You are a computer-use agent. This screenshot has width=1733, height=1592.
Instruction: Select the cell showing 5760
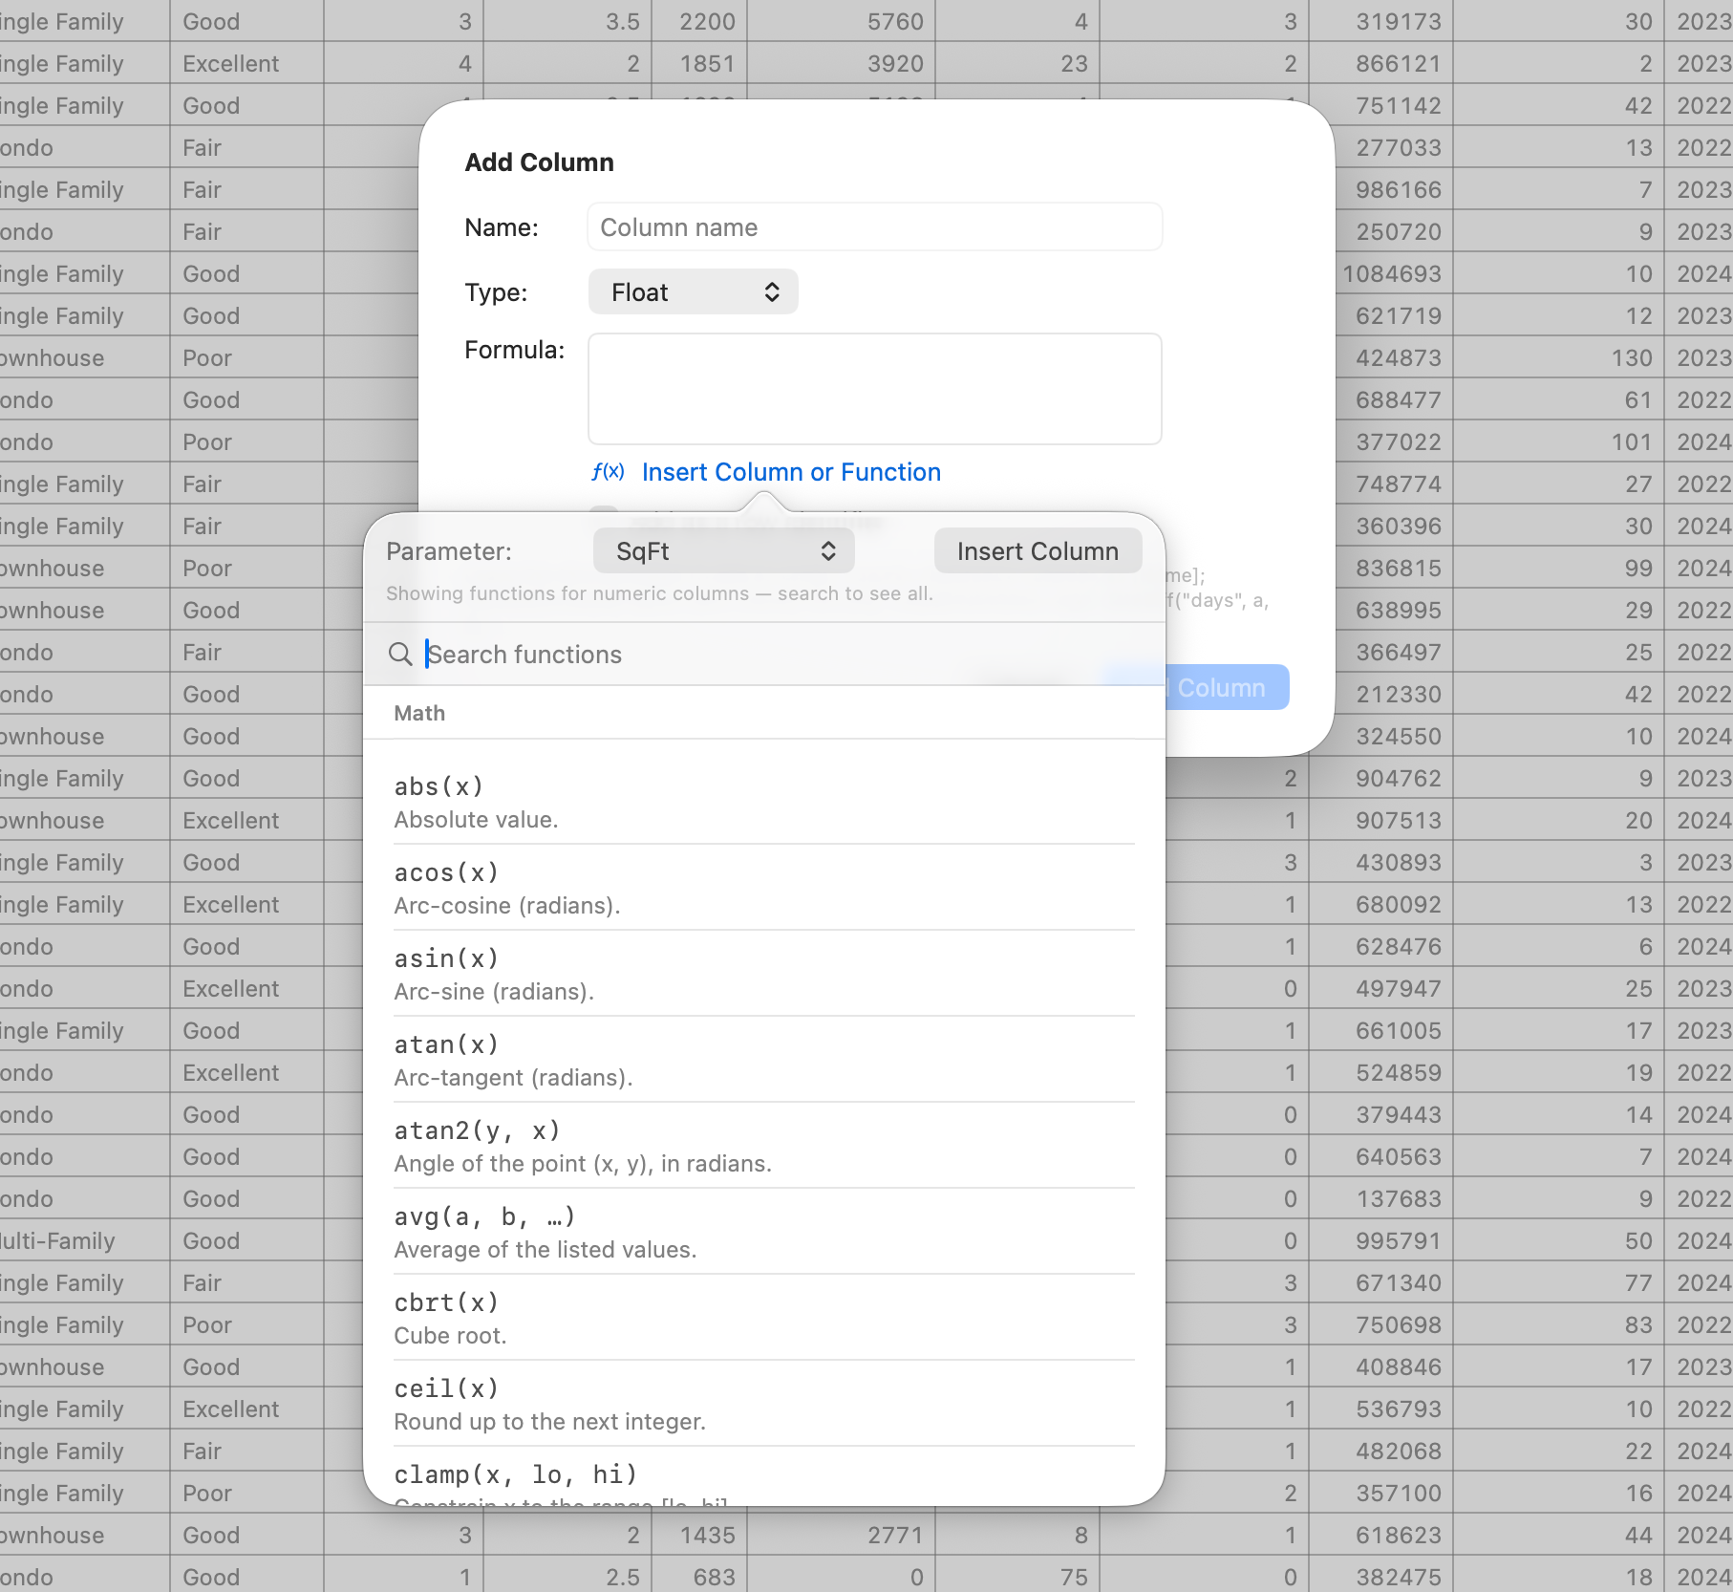(841, 21)
